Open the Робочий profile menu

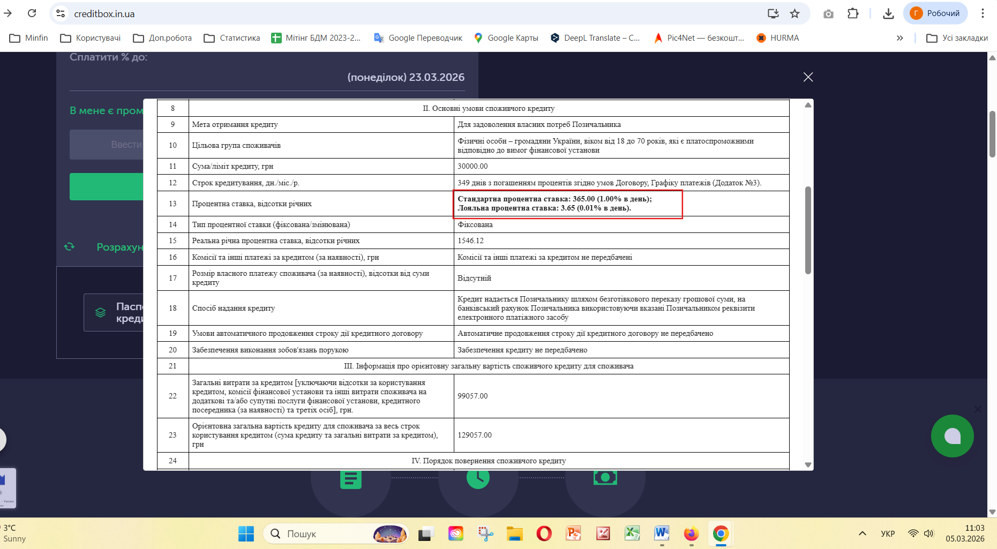point(935,13)
